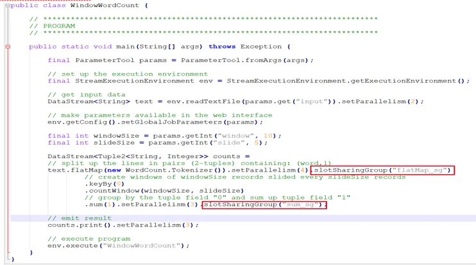The width and height of the screenshot is (476, 265).
Task: Click the "input" string literal
Action: [312, 102]
